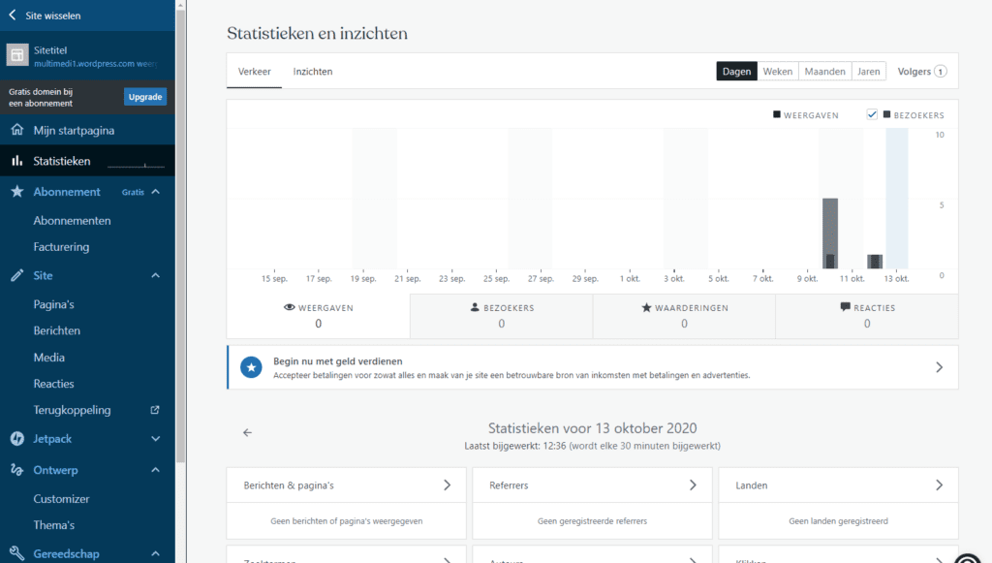Click the sidebar vertical scrollbar
Image resolution: width=992 pixels, height=563 pixels.
click(180, 235)
